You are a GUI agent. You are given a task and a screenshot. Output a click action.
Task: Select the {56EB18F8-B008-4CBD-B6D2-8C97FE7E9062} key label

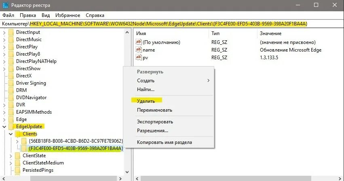pyautogui.click(x=76, y=141)
